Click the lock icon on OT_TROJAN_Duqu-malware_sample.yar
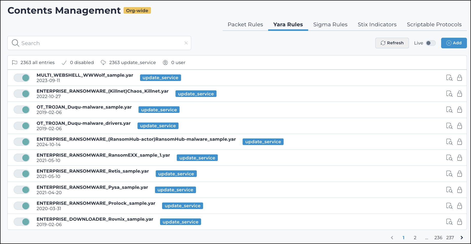The height and width of the screenshot is (244, 471). pyautogui.click(x=460, y=110)
